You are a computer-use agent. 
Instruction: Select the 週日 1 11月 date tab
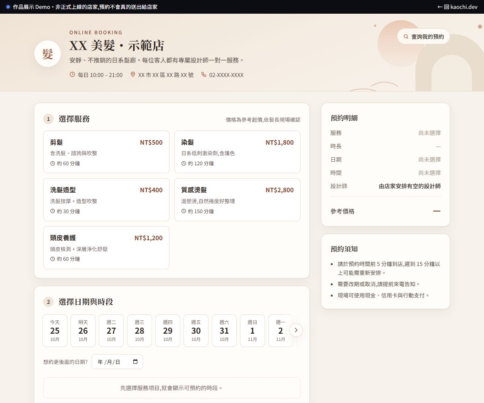coord(252,330)
